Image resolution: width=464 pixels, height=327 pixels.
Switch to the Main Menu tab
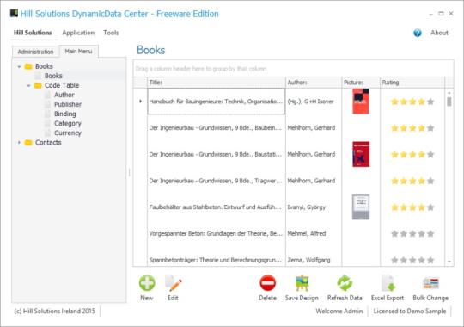[x=78, y=52]
